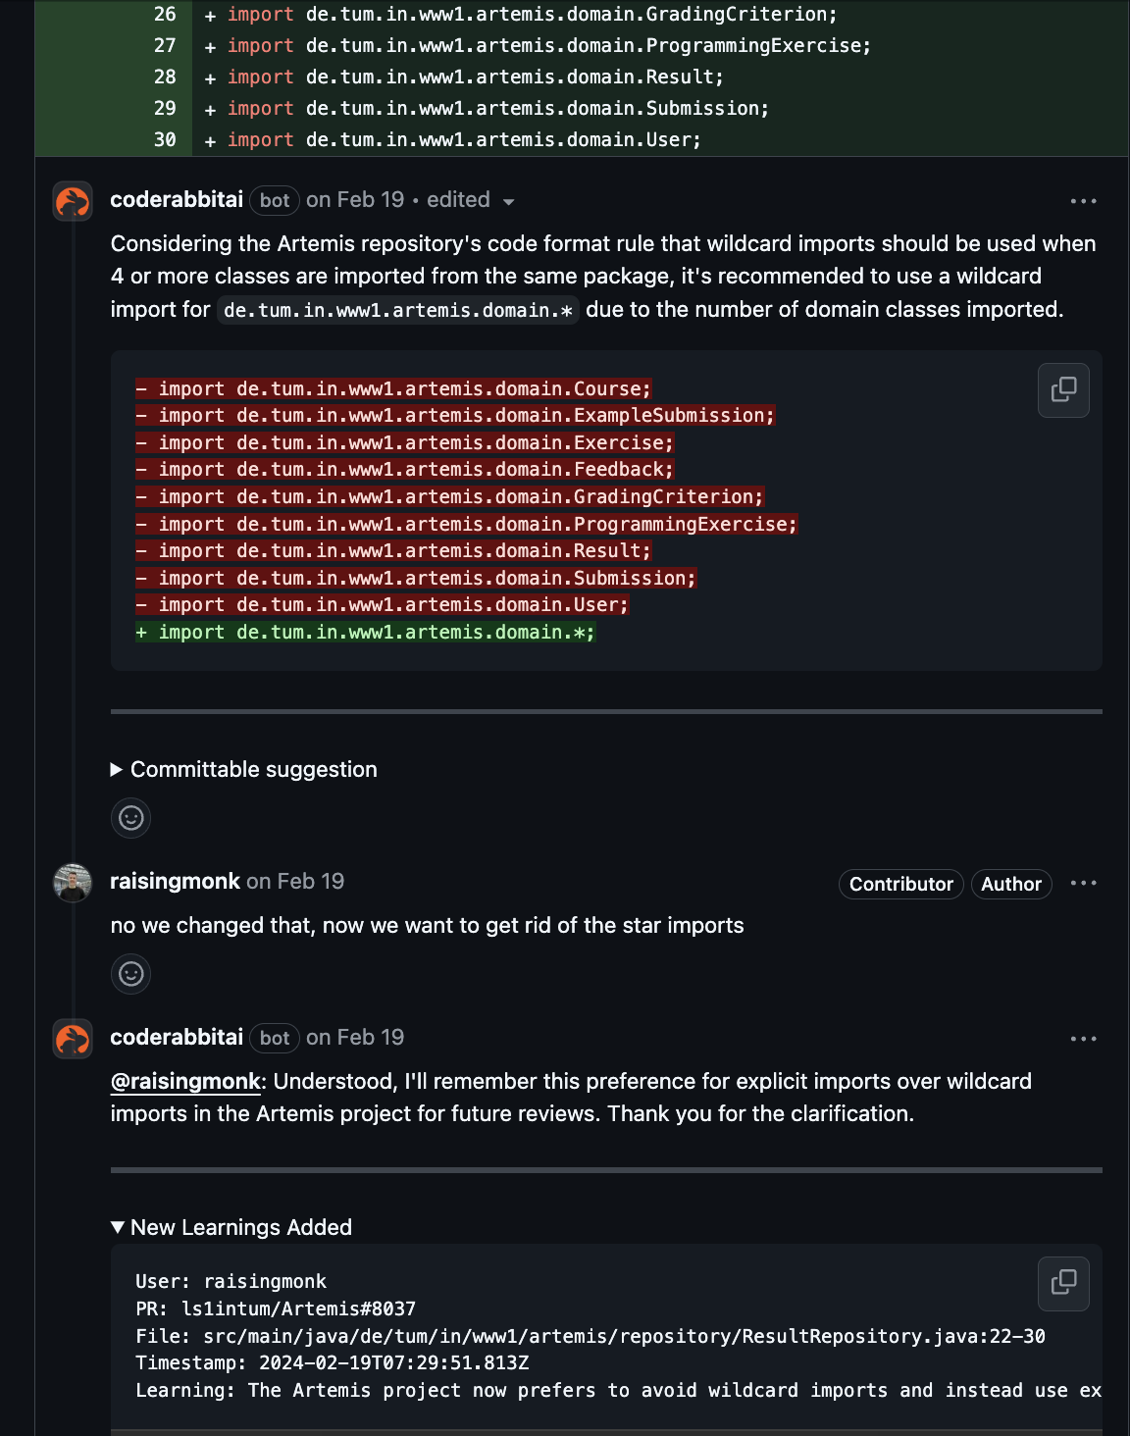Open permalink via Feb 19 timestamp
Viewport: 1130px width, 1436px height.
coord(355,199)
